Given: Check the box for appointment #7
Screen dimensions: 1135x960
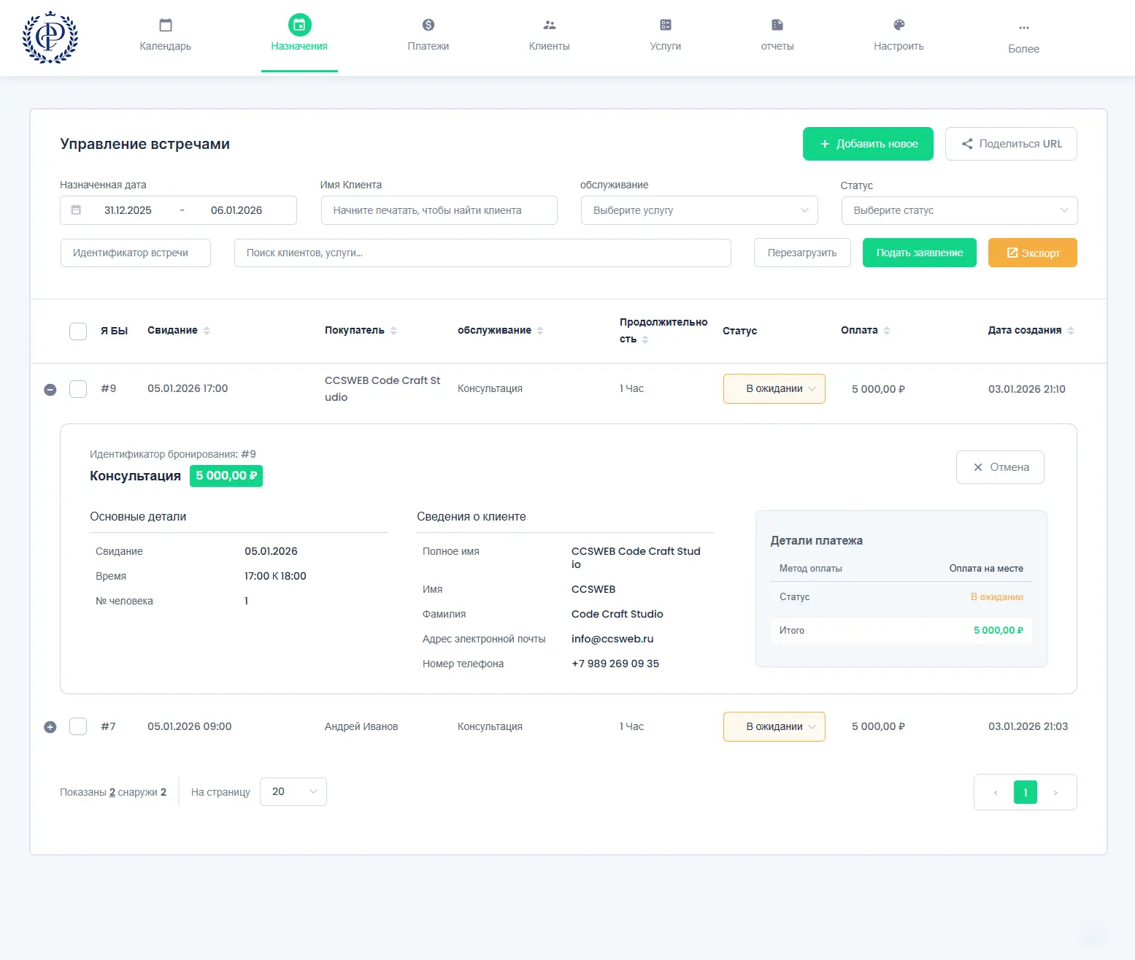Looking at the screenshot, I should tap(78, 726).
